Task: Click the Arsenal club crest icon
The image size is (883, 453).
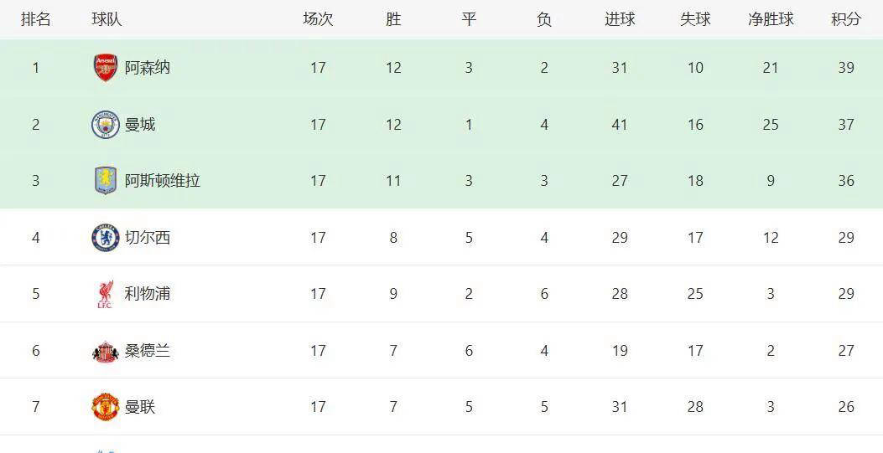Action: click(106, 68)
